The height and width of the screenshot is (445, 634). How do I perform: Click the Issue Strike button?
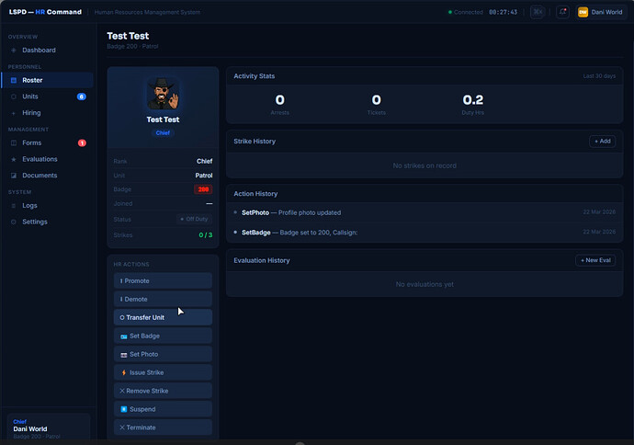point(163,372)
